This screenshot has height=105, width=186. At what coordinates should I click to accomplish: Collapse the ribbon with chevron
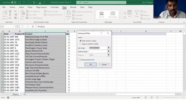click(184, 22)
